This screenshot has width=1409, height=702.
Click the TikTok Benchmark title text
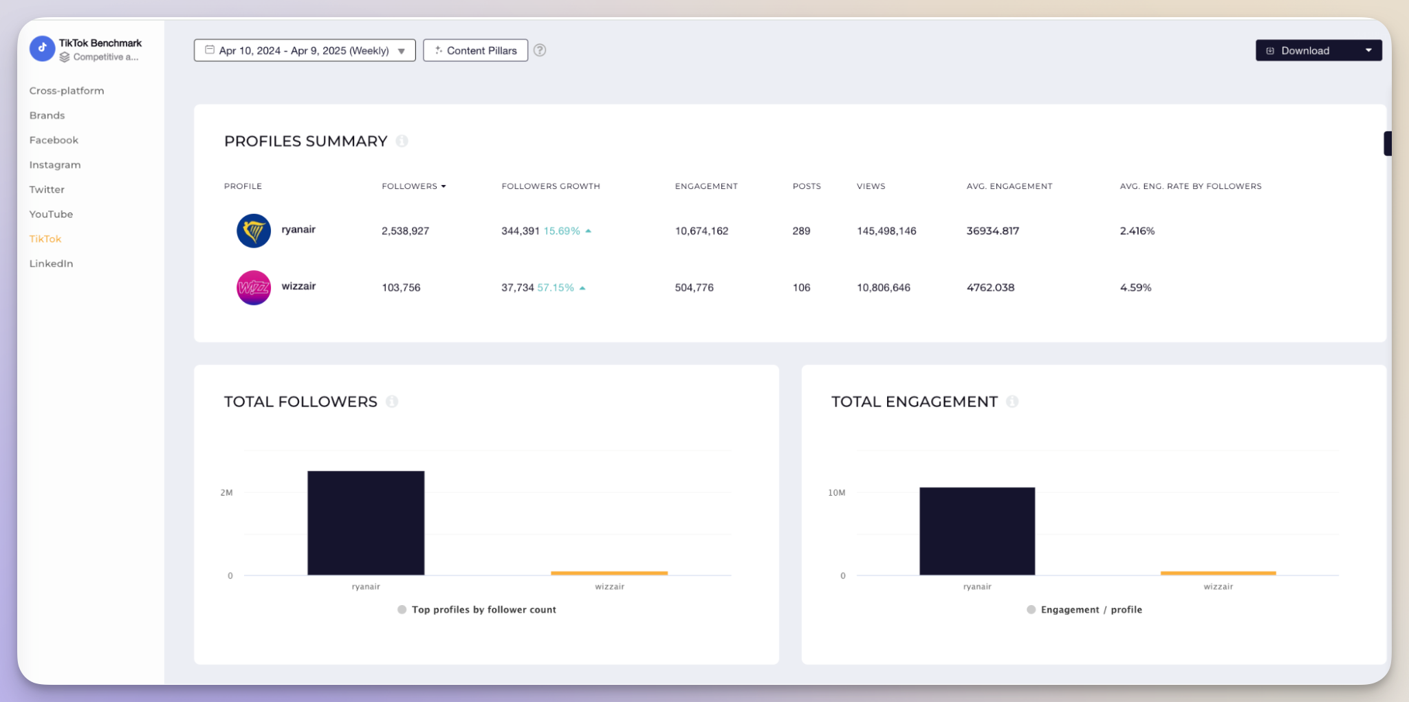100,43
